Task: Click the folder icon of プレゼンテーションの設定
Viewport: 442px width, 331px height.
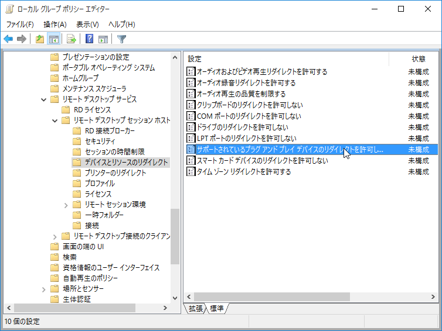Action: pos(55,57)
